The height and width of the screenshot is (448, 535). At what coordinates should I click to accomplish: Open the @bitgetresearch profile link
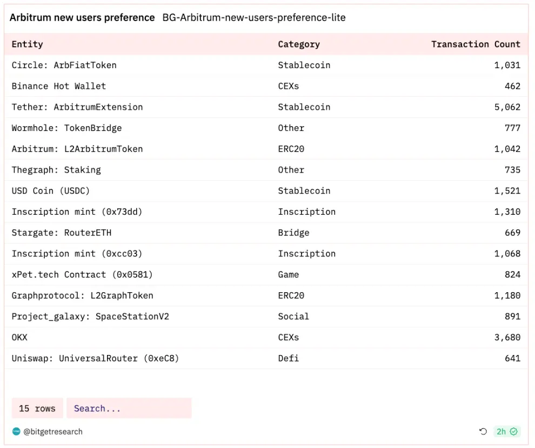coord(53,431)
